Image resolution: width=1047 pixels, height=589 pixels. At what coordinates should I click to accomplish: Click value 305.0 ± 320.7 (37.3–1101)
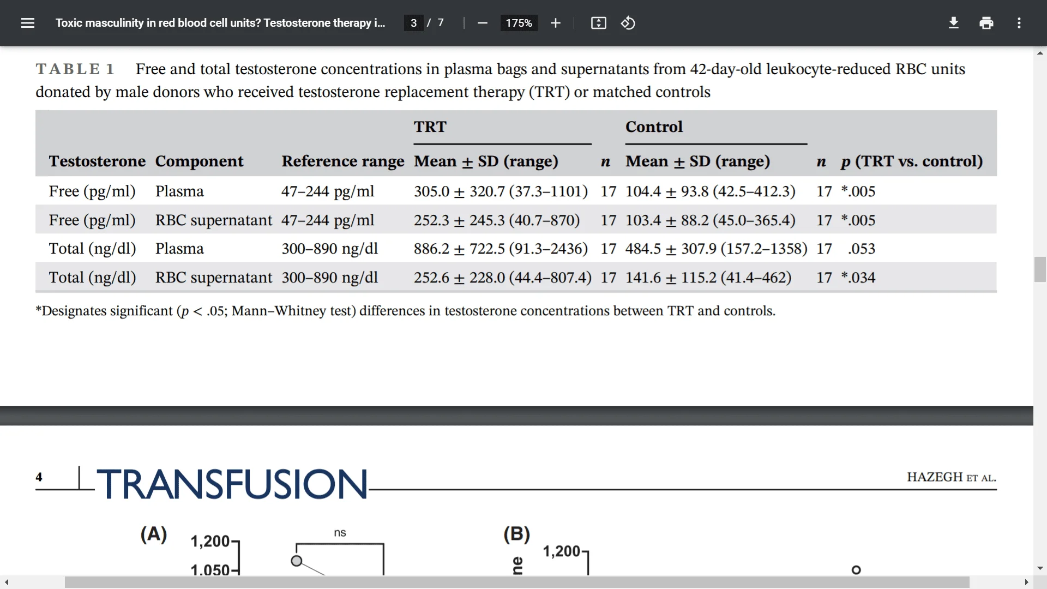(x=501, y=191)
